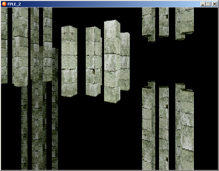This screenshot has height=171, width=219.
Task: Click the FPLE_2 title bar text
Action: point(14,4)
